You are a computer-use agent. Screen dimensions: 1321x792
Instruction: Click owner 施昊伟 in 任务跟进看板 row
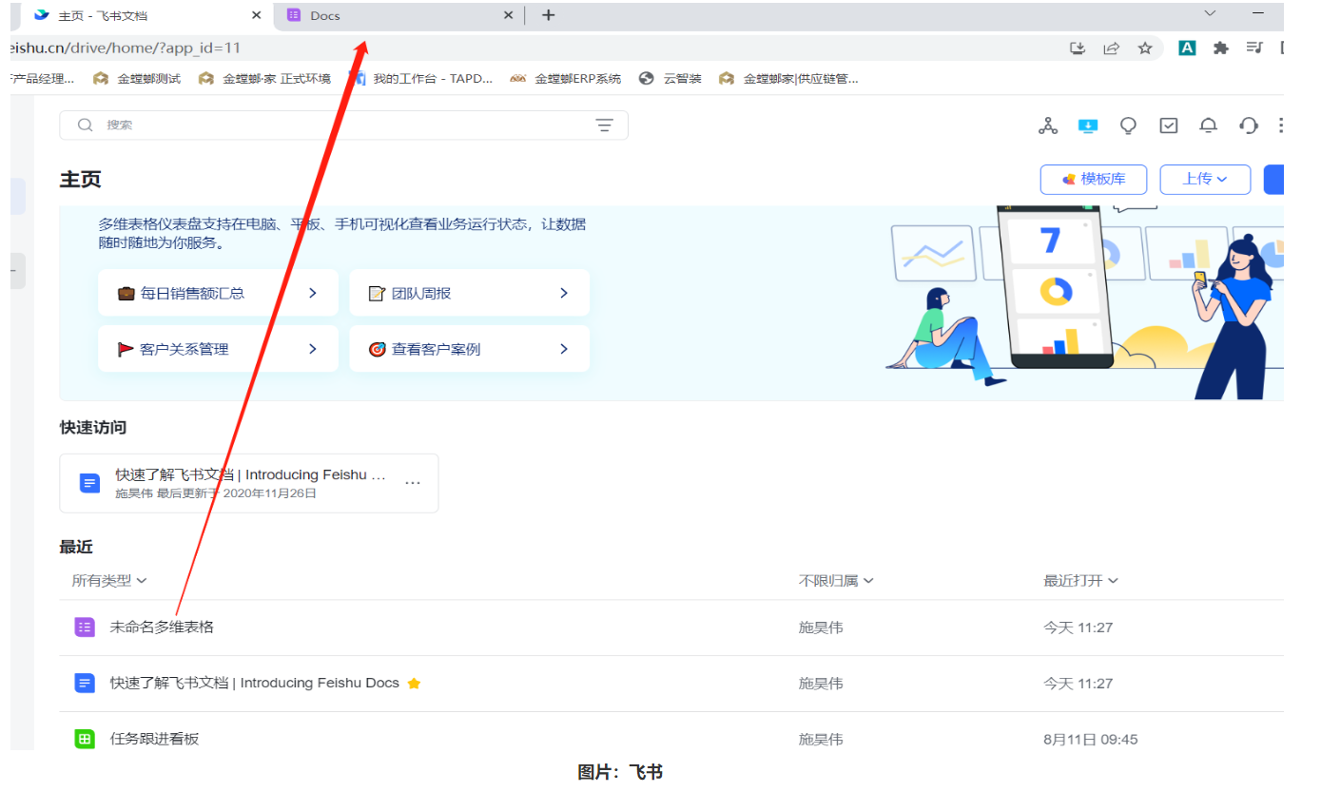[821, 739]
